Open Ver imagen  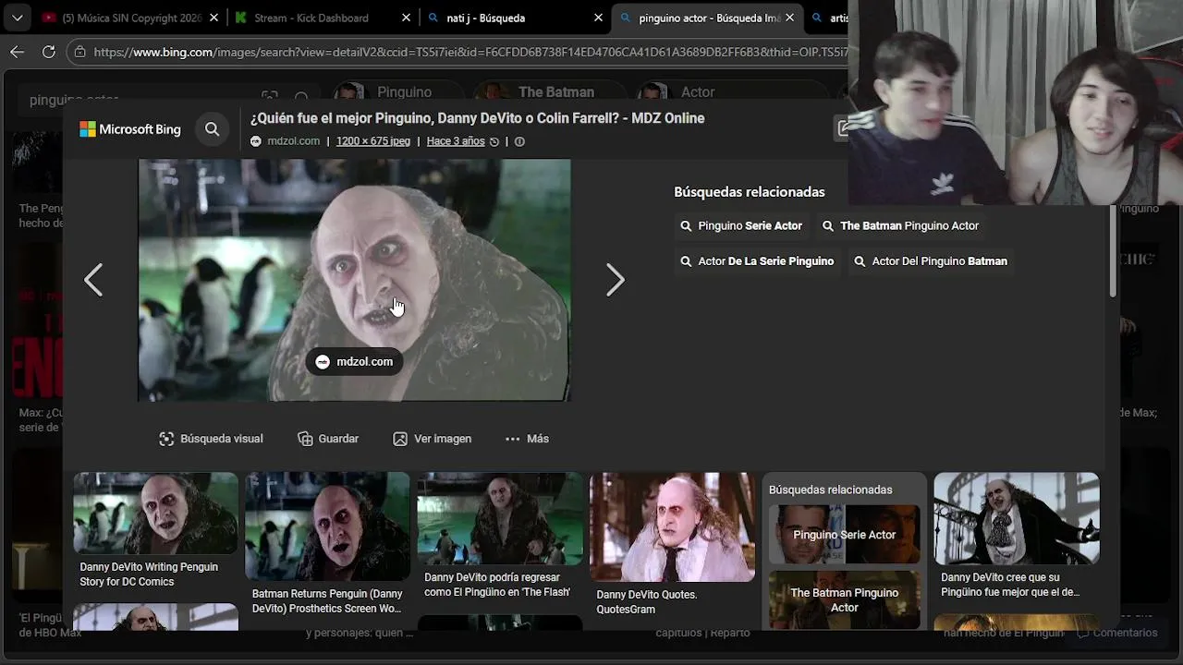[x=432, y=439]
